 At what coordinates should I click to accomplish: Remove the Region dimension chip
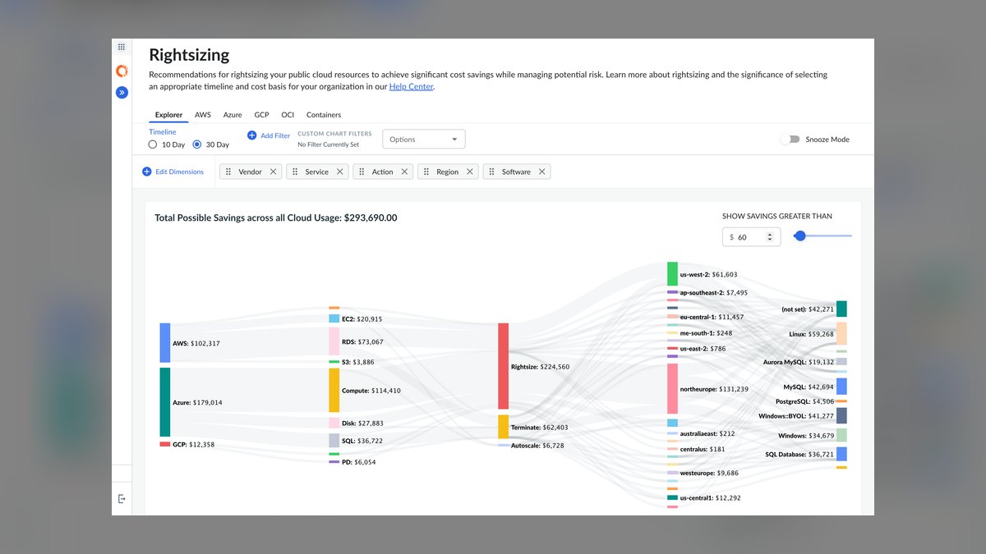pyautogui.click(x=470, y=172)
